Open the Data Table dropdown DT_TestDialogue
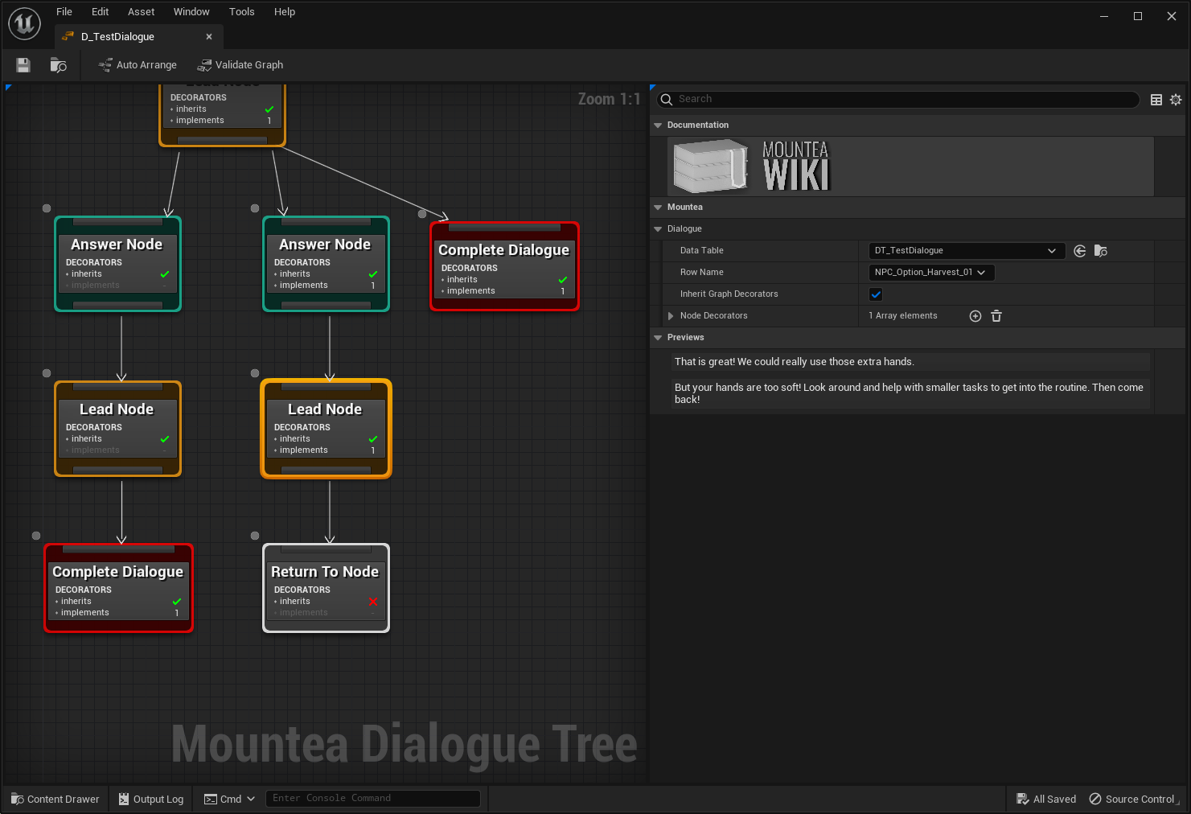This screenshot has width=1191, height=814. (966, 251)
